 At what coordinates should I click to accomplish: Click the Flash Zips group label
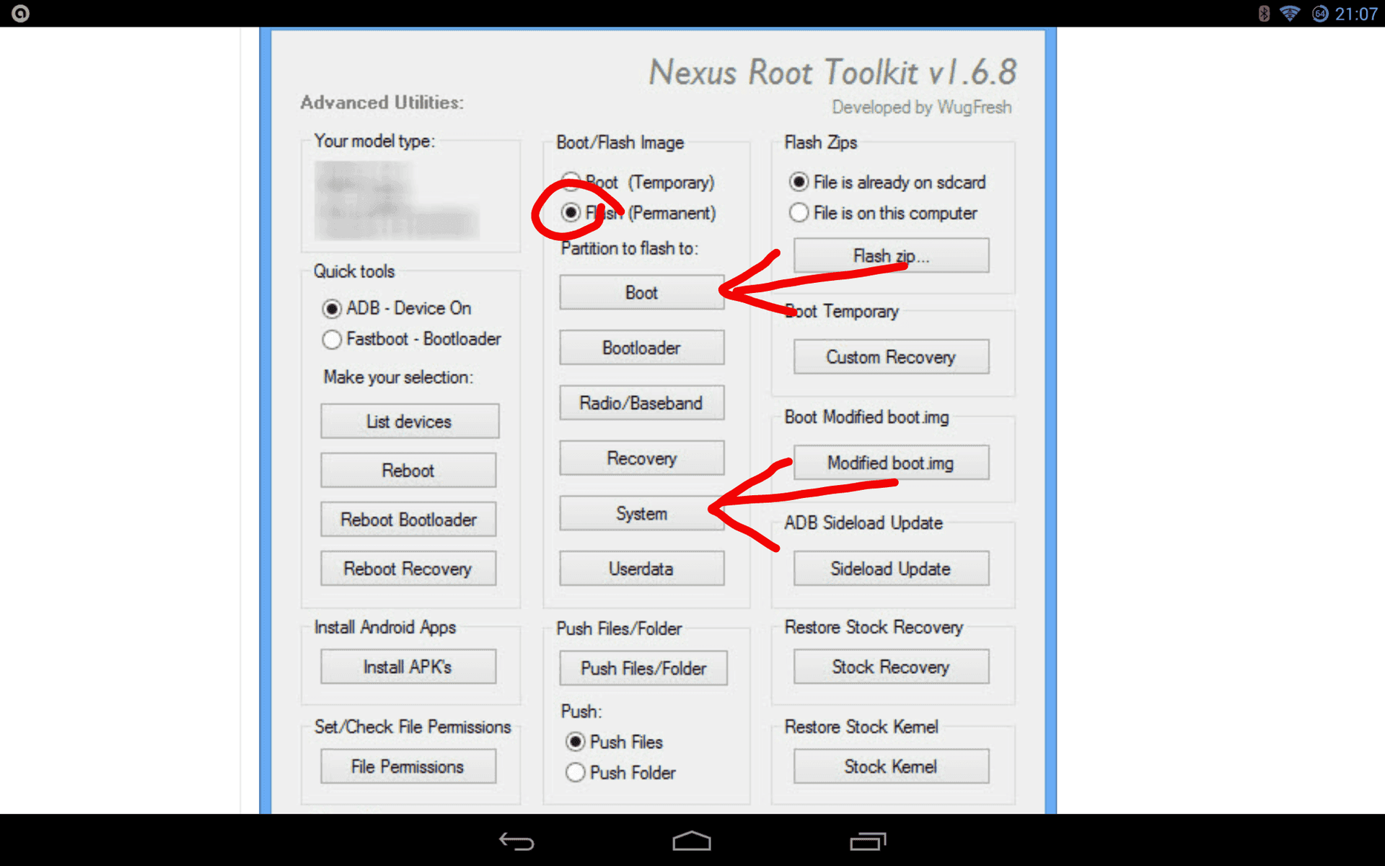tap(821, 142)
